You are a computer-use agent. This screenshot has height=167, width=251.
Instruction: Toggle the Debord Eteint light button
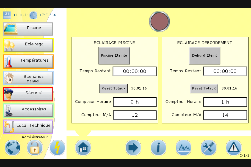[204, 56]
